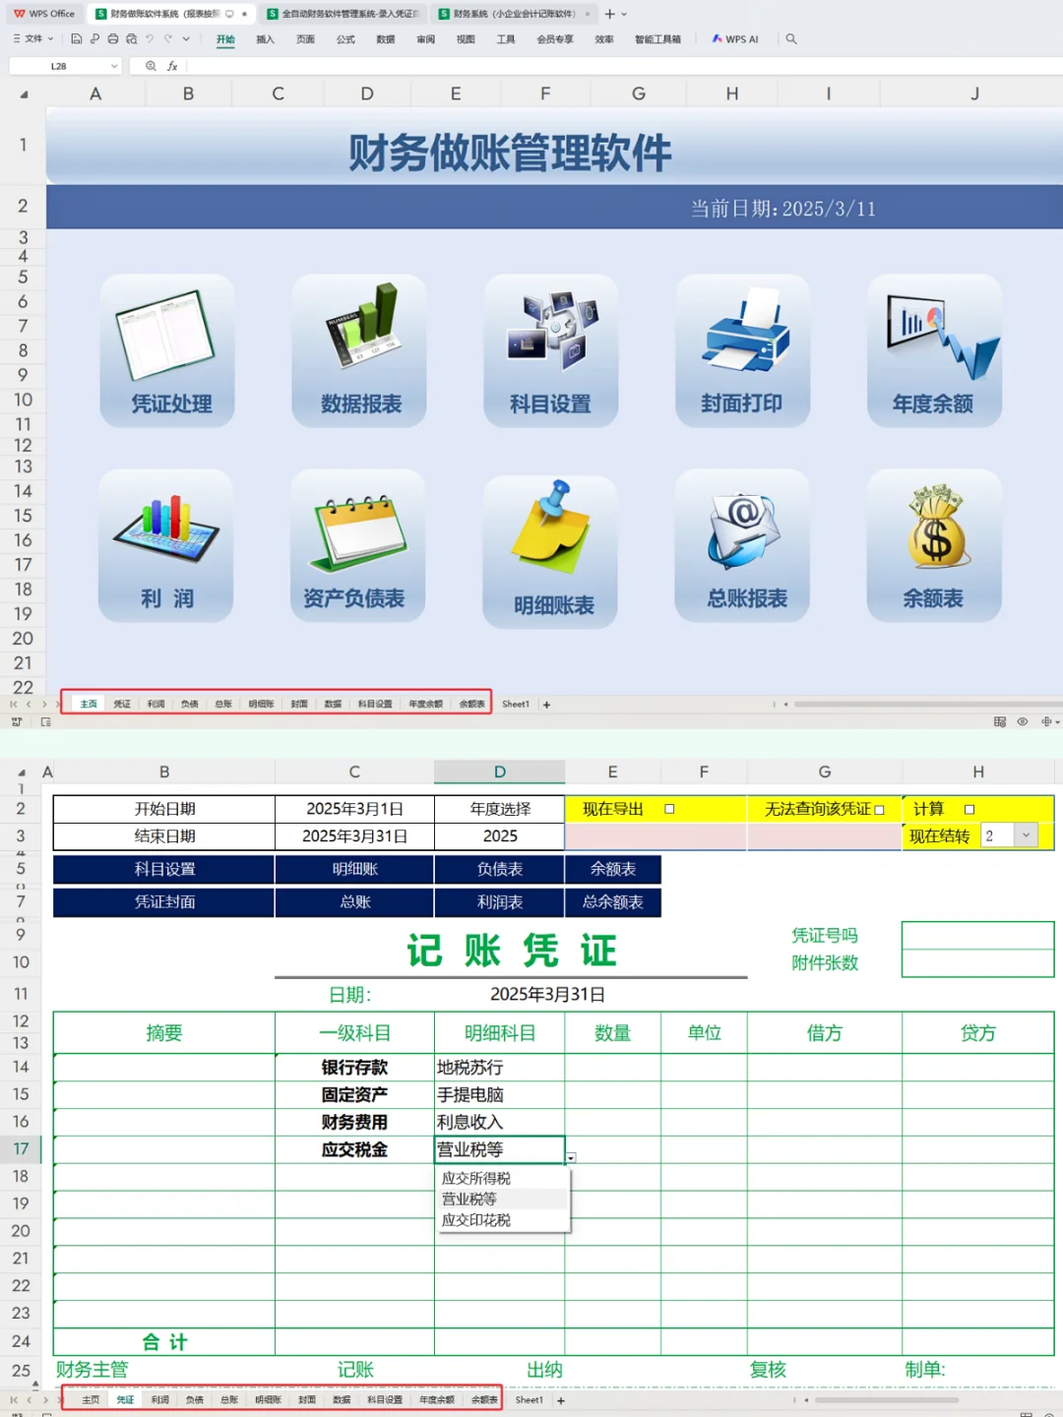Switch to 凭证 sheet tab in upper workbook
Image resolution: width=1063 pixels, height=1417 pixels.
tap(122, 705)
